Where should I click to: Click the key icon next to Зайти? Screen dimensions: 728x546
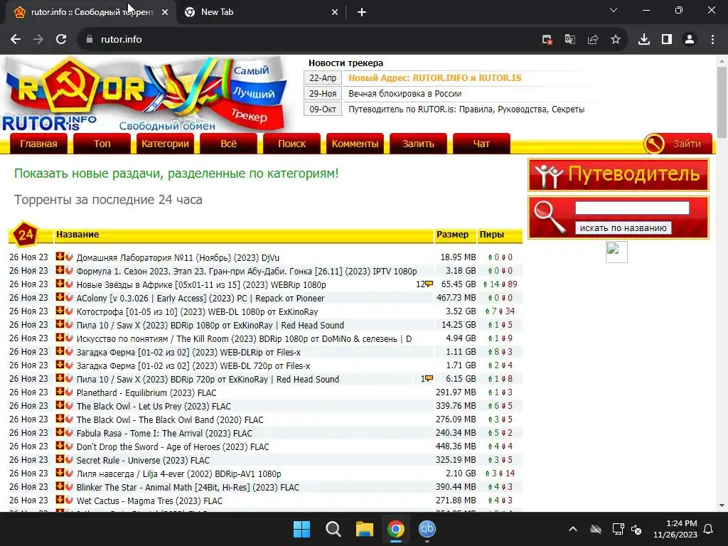tap(654, 144)
